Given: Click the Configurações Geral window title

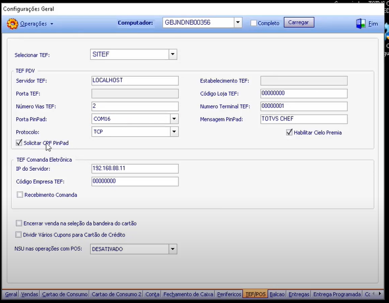Looking at the screenshot, I should coord(28,9).
